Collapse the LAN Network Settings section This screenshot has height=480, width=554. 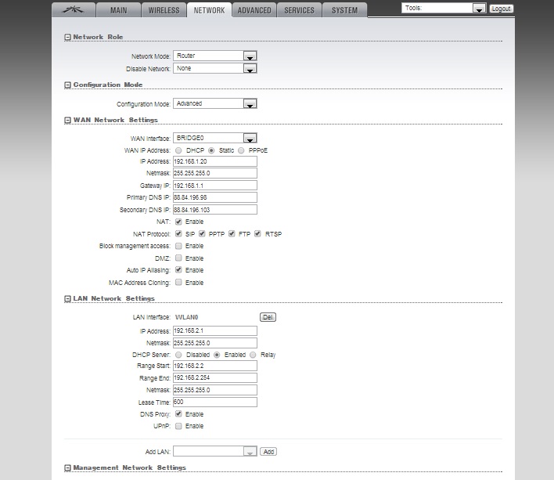[67, 298]
